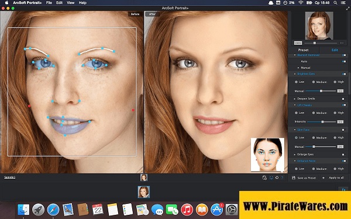Switch to the Preset tab
Screen dimensions: 351x219
pyautogui.click(x=303, y=50)
